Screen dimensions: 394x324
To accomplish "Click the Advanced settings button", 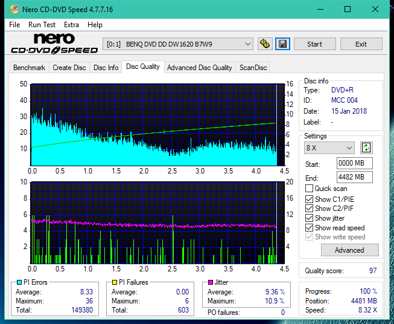I will coord(349,250).
